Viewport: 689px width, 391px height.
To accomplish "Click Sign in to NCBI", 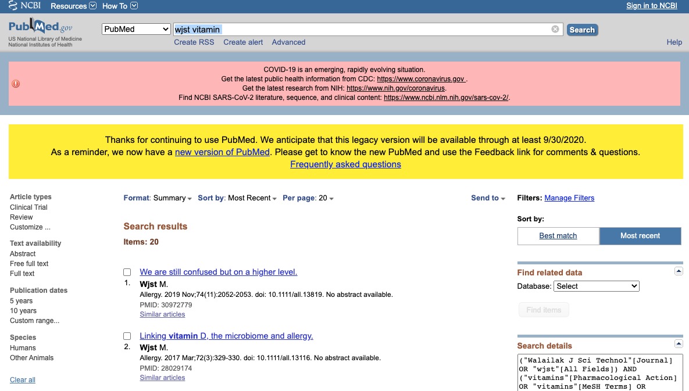I will click(x=652, y=6).
